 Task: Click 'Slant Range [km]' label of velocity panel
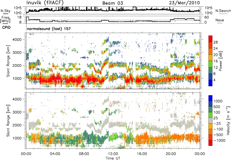tap(8, 120)
